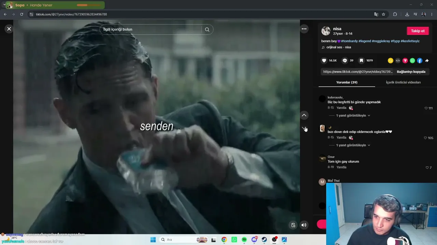Go to the previous video with up arrow
Viewport: 437px width, 245px height.
(304, 115)
